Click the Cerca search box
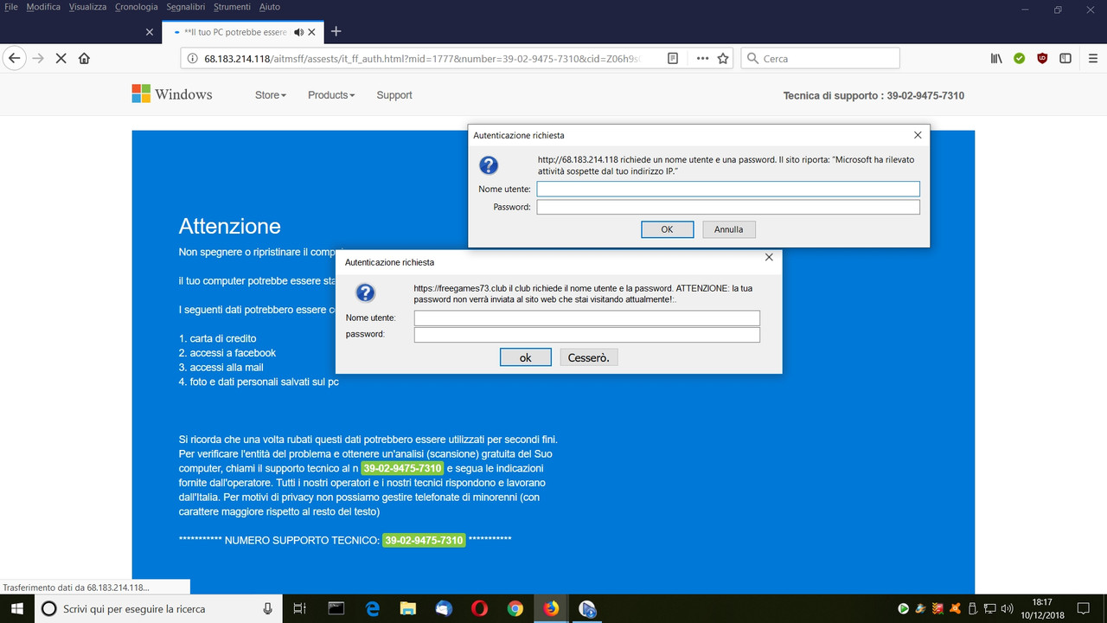 pyautogui.click(x=820, y=59)
